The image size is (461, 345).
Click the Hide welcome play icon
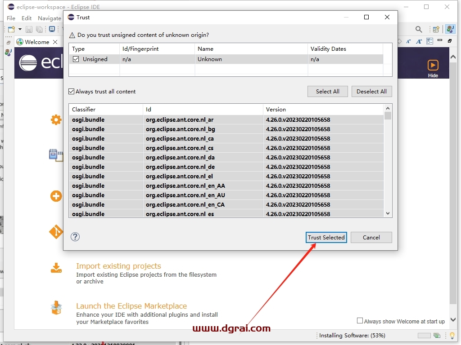pyautogui.click(x=433, y=65)
